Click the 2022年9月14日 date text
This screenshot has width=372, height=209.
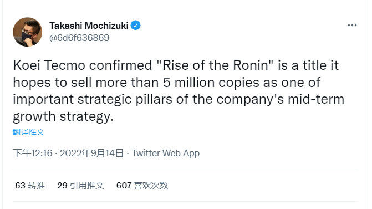point(92,153)
